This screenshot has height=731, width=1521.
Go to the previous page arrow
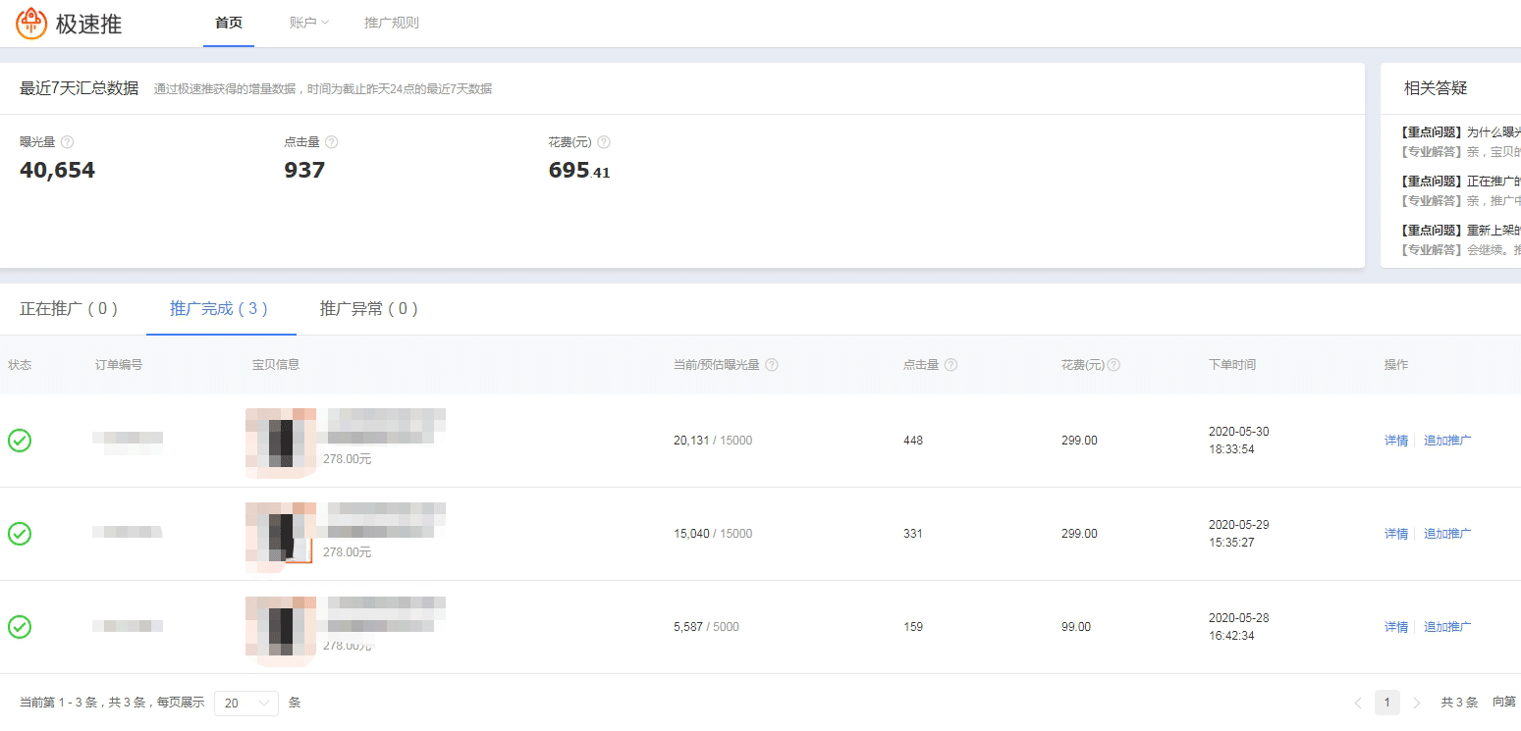(x=1358, y=703)
